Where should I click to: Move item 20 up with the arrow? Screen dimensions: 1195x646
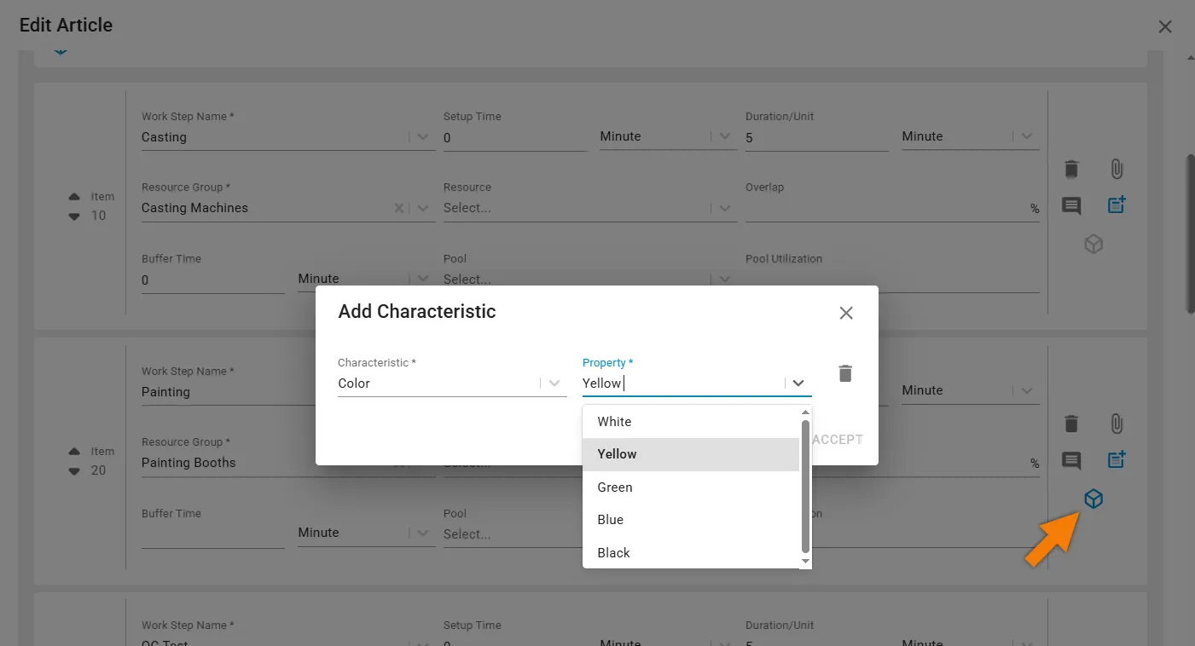[x=74, y=452]
